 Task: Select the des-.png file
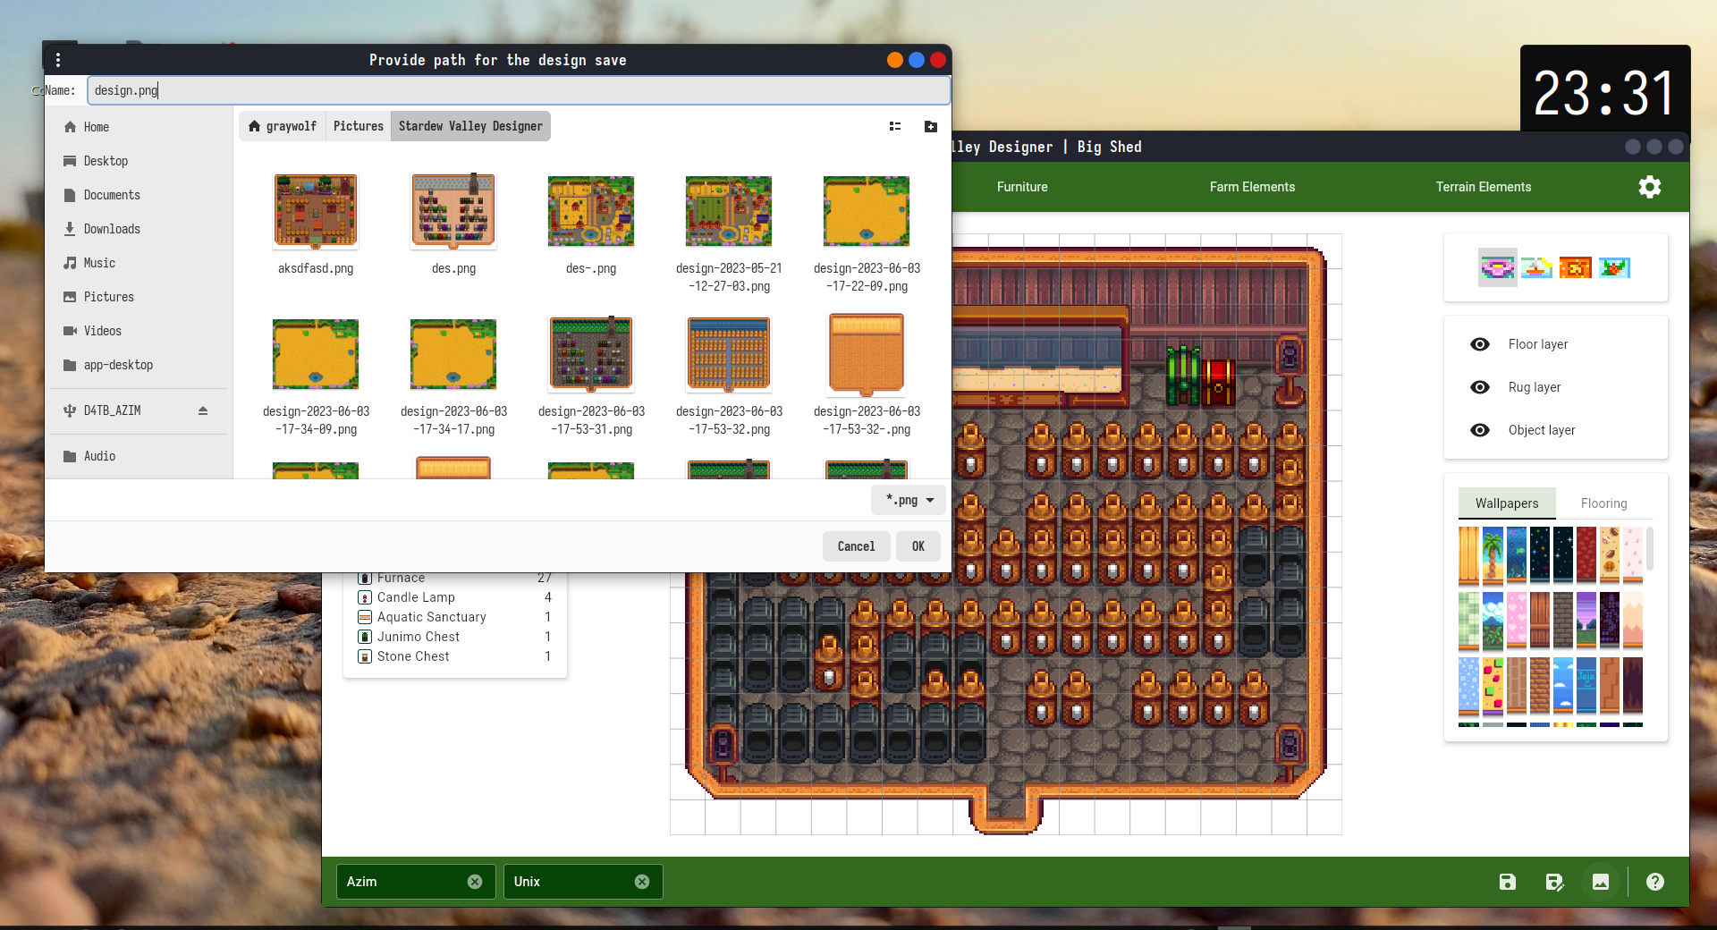tap(591, 224)
